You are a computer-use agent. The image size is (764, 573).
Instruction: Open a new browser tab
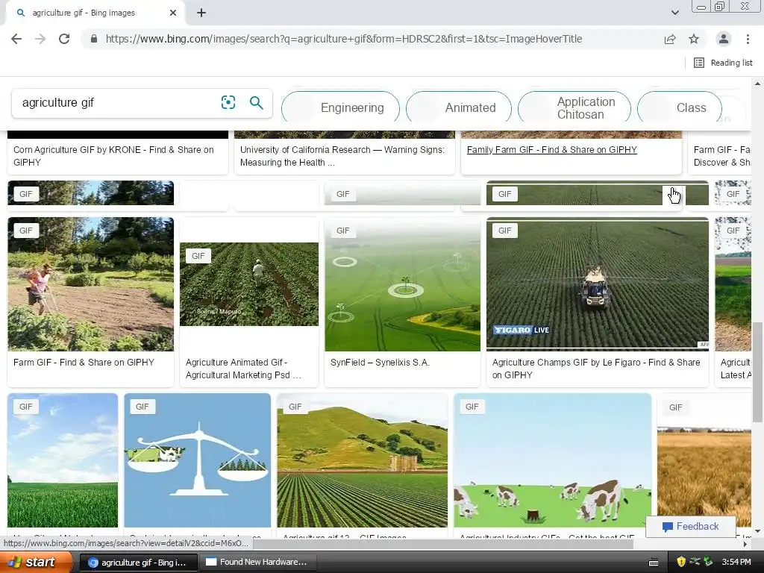click(x=201, y=13)
